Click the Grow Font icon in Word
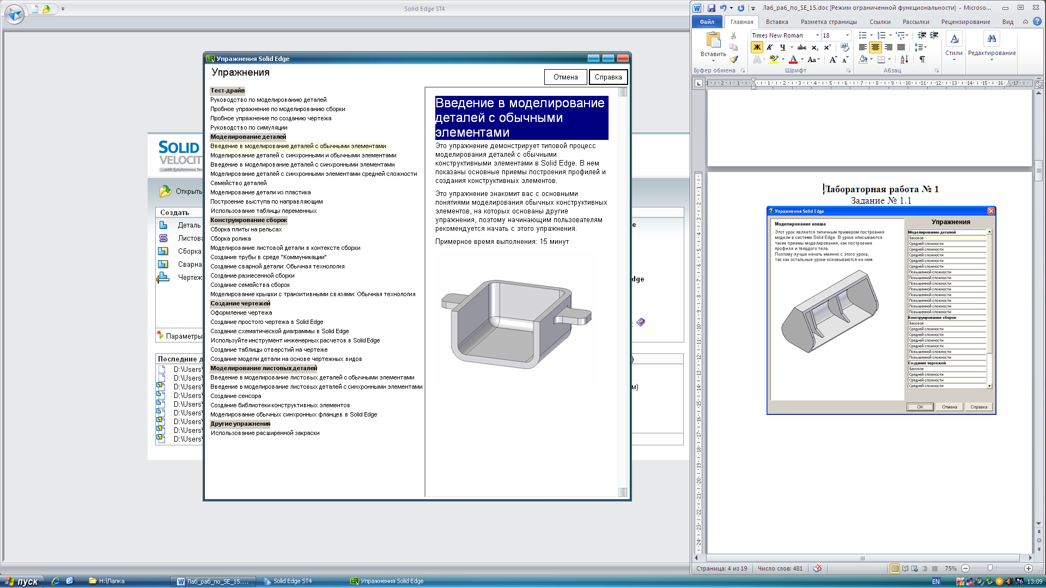This screenshot has width=1046, height=588. click(833, 60)
